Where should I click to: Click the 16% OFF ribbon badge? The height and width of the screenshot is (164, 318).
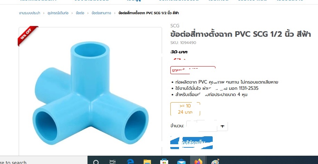tap(27, 35)
